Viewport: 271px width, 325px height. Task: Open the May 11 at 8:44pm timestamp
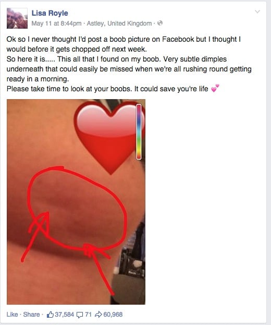[56, 23]
